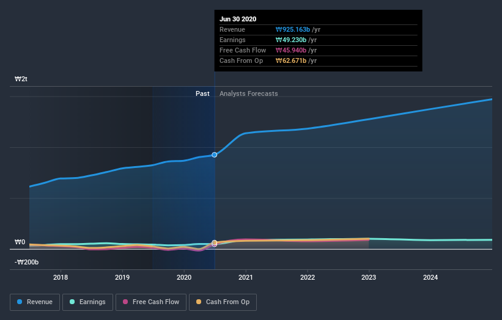Click the ₩62.671b cash from op value

(x=290, y=60)
